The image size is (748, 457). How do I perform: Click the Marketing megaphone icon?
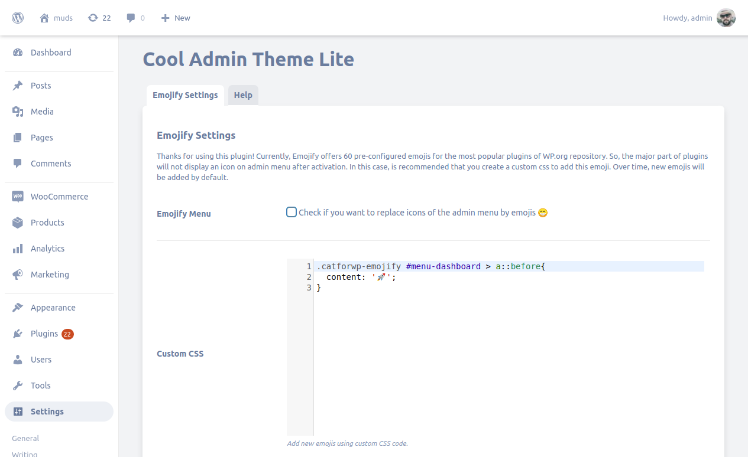pyautogui.click(x=18, y=275)
